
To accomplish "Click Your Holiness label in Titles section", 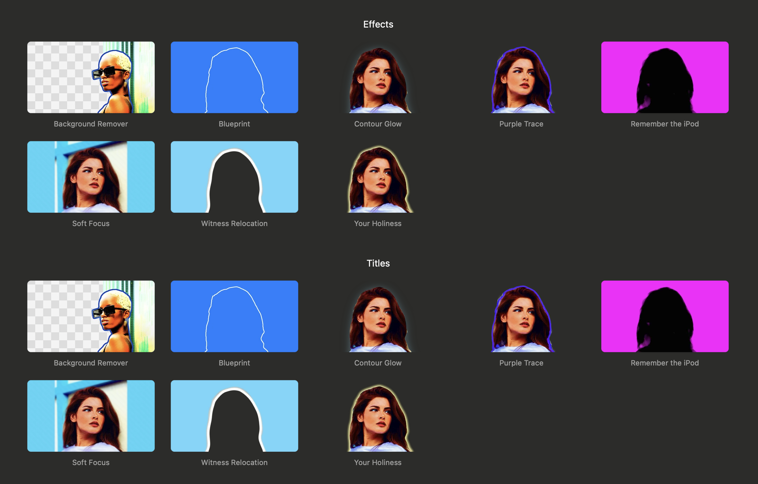I will 378,462.
